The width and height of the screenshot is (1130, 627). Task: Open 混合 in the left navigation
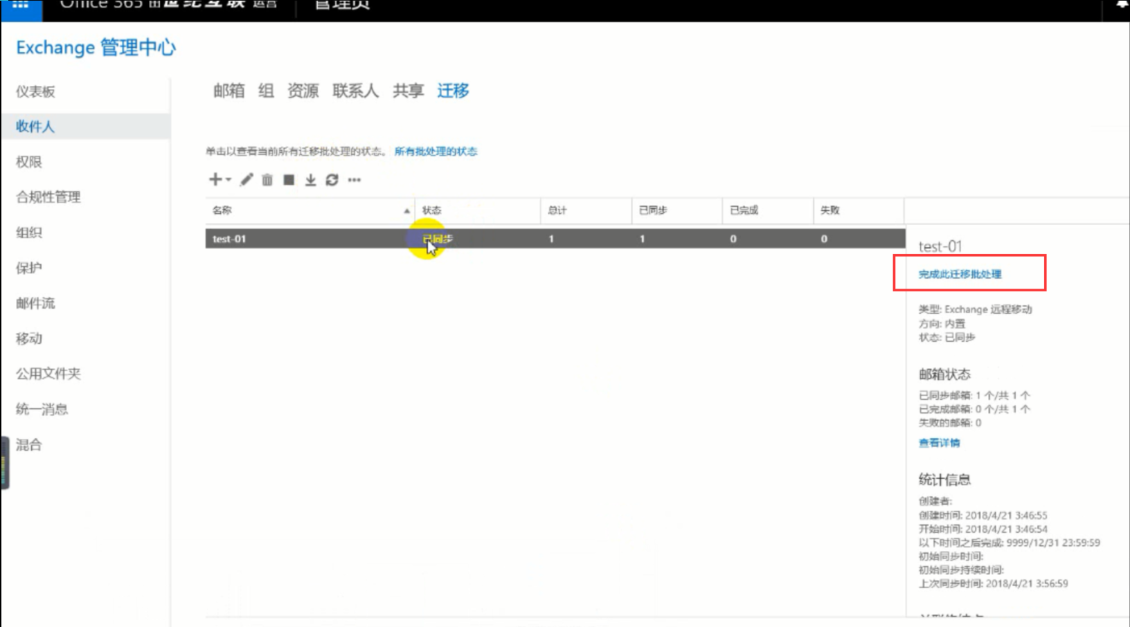29,444
